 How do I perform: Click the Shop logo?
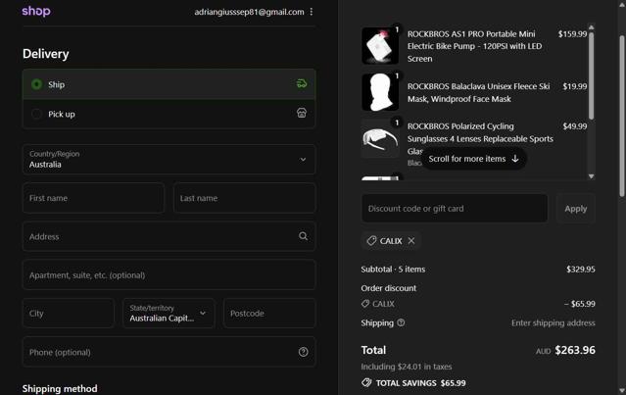pos(36,11)
